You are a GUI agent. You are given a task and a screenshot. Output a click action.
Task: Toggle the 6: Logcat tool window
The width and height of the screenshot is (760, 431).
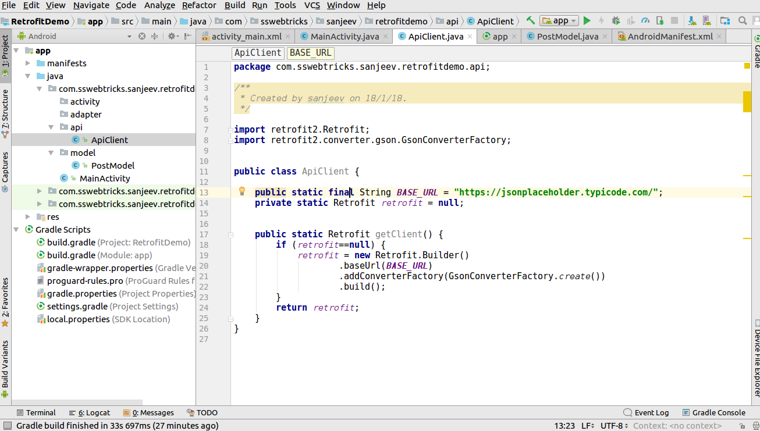tap(89, 412)
